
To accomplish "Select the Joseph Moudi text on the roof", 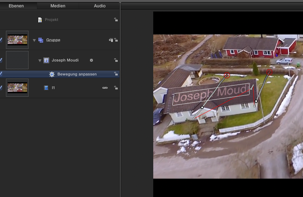I will [211, 94].
